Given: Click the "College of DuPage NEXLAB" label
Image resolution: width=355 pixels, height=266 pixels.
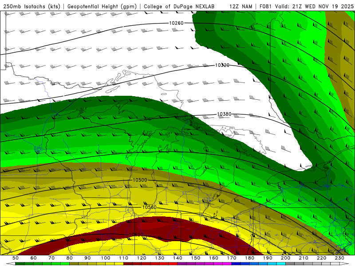Looking at the screenshot, I should [x=179, y=6].
